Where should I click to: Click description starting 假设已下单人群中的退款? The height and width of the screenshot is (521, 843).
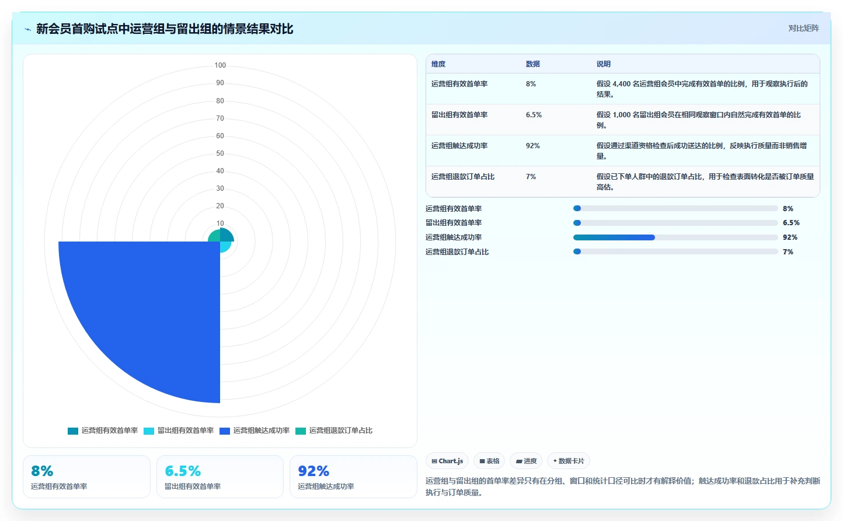(705, 181)
